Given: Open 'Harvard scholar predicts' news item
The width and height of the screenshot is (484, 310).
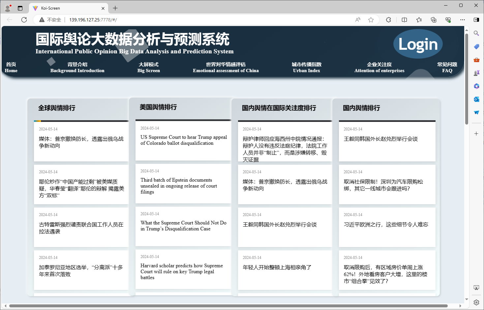Looking at the screenshot, I should pos(181,271).
